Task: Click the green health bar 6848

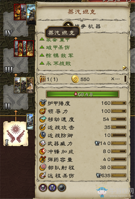Action: 83,94
